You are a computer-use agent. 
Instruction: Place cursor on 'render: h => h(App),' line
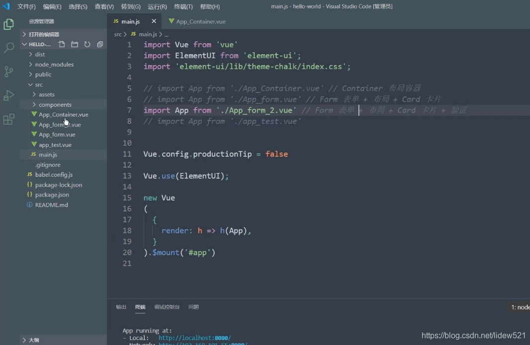pyautogui.click(x=206, y=230)
